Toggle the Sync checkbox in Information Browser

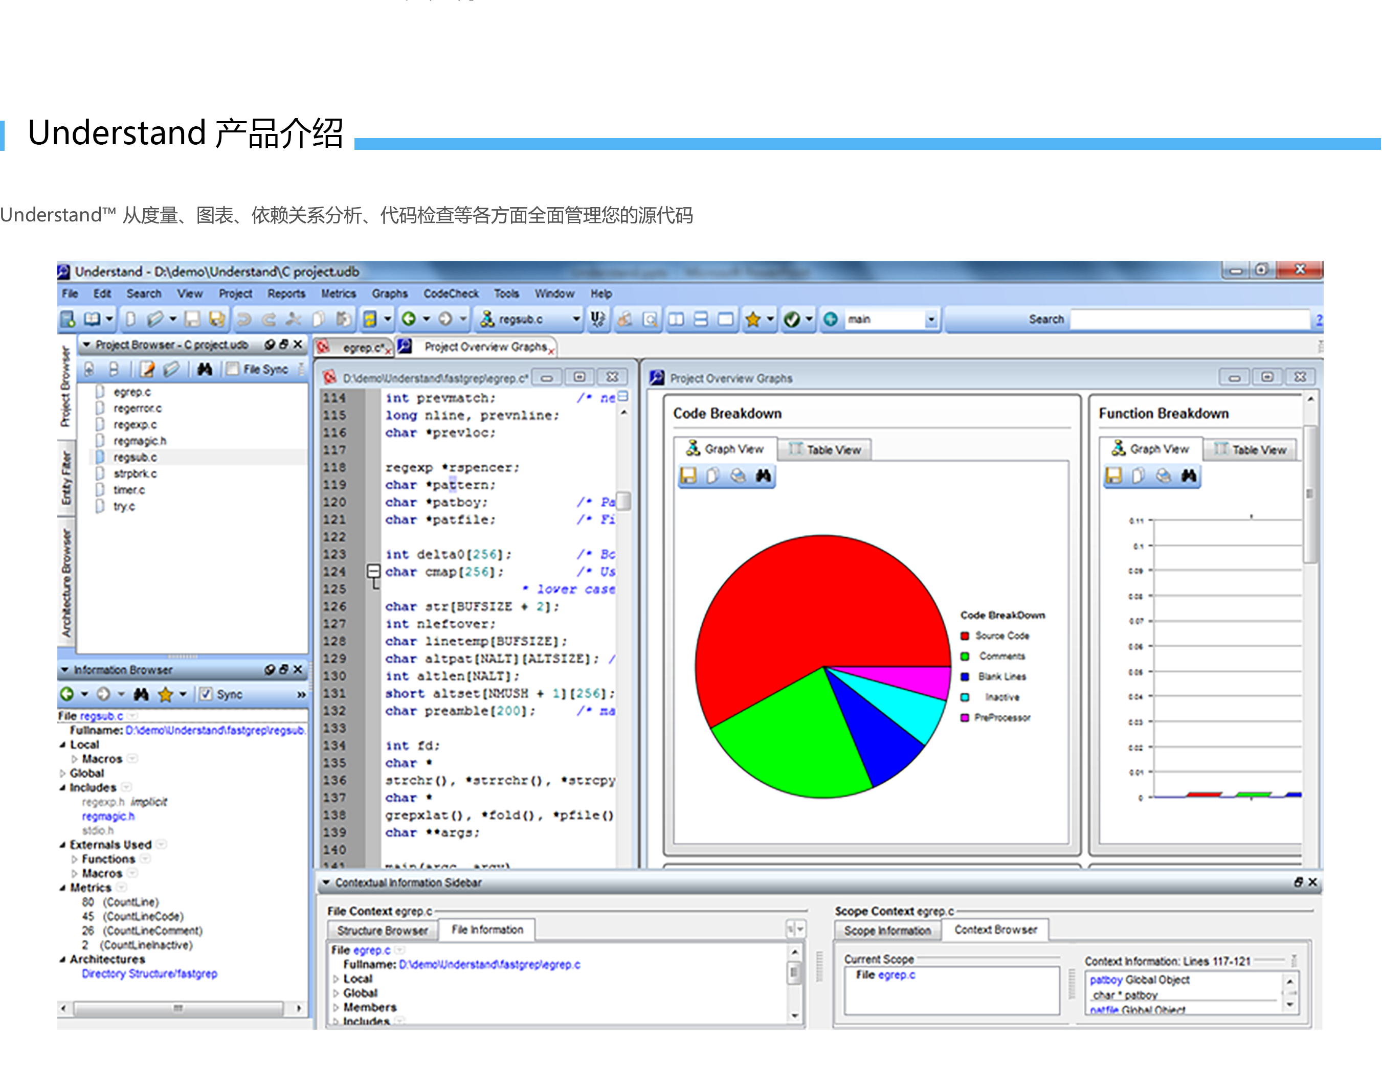pyautogui.click(x=206, y=694)
